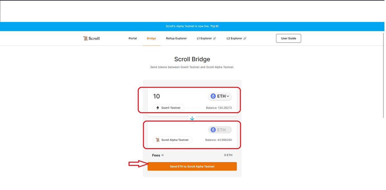Click the Scroll Bridge heading

click(x=192, y=59)
